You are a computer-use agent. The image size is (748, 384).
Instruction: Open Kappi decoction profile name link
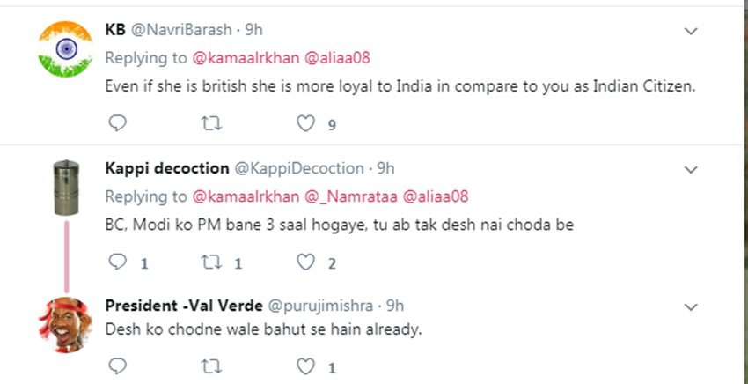pos(166,167)
